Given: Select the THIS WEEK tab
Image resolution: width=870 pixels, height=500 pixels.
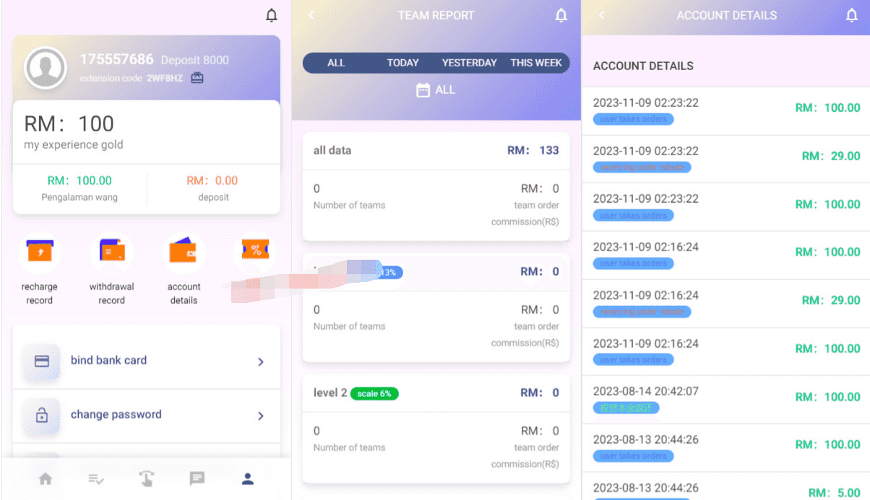Looking at the screenshot, I should [536, 63].
